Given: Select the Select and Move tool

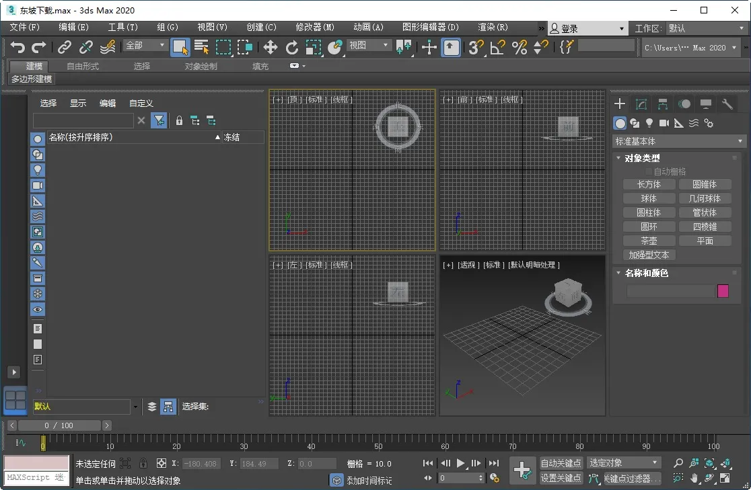Looking at the screenshot, I should tap(270, 47).
